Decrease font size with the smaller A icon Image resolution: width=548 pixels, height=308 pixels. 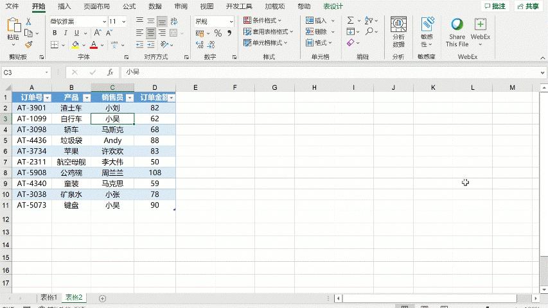tap(109, 33)
